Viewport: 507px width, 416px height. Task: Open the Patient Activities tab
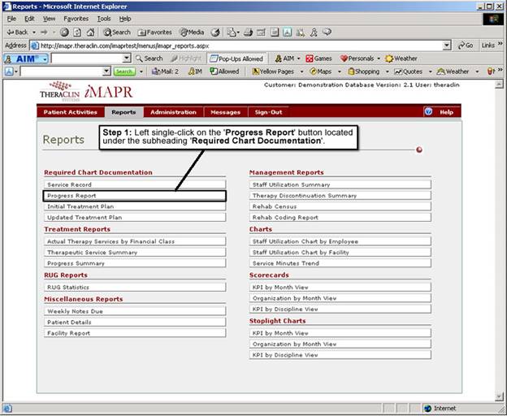(x=71, y=112)
